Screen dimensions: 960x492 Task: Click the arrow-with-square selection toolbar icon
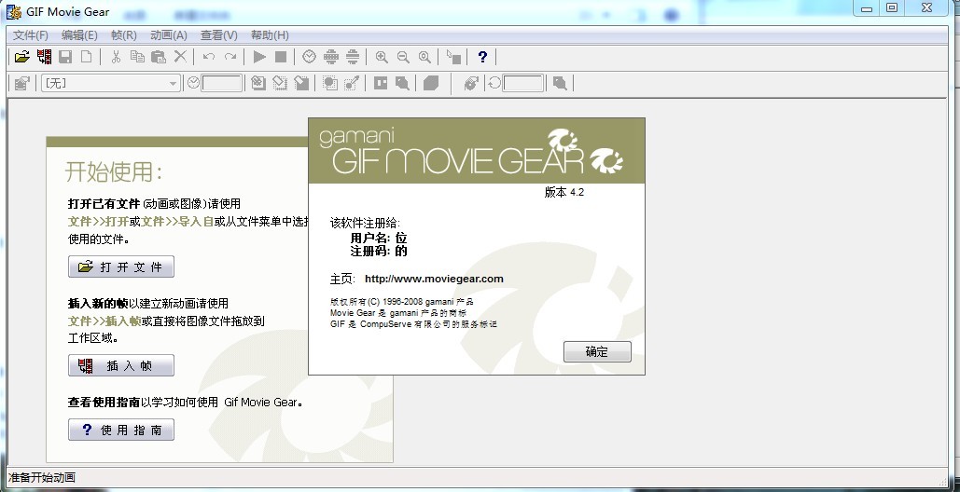[x=453, y=57]
